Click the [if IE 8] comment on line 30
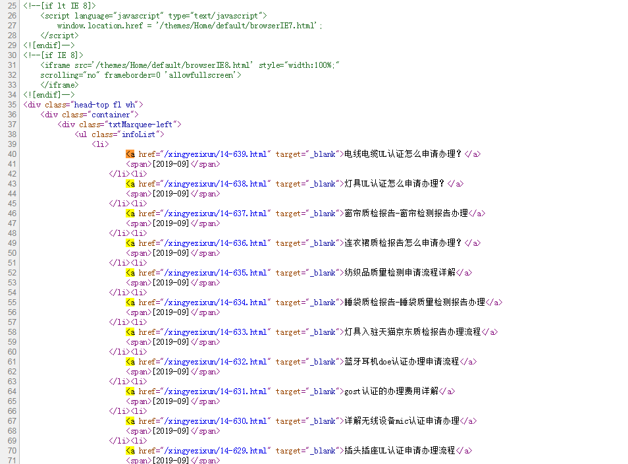 click(53, 55)
